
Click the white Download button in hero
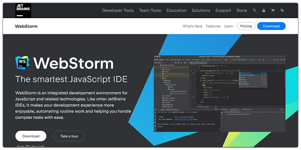point(31,136)
